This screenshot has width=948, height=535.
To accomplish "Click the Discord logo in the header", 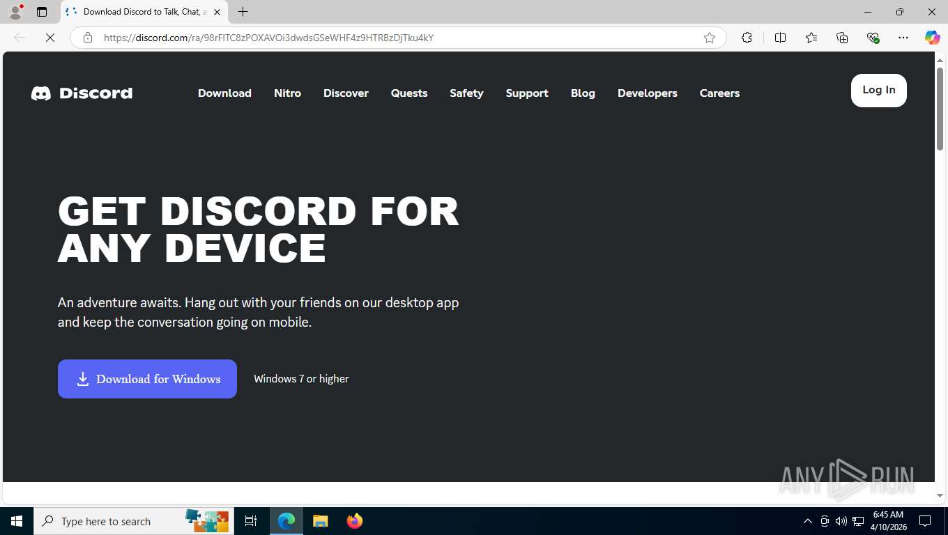I will point(82,93).
